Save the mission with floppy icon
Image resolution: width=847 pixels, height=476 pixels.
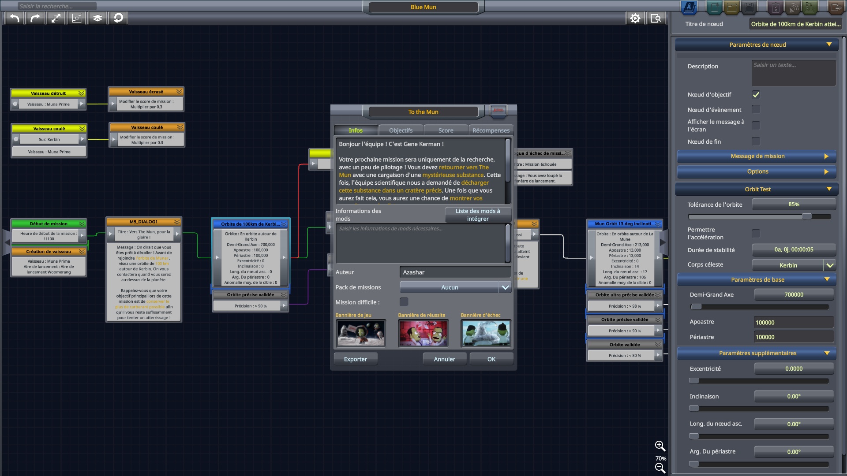749,7
